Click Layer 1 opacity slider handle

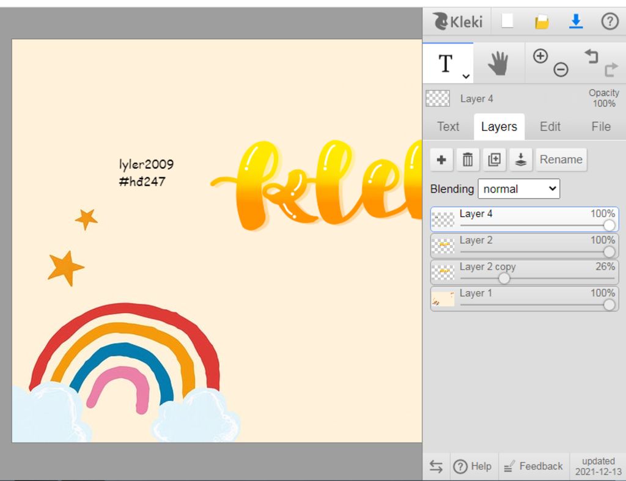609,304
